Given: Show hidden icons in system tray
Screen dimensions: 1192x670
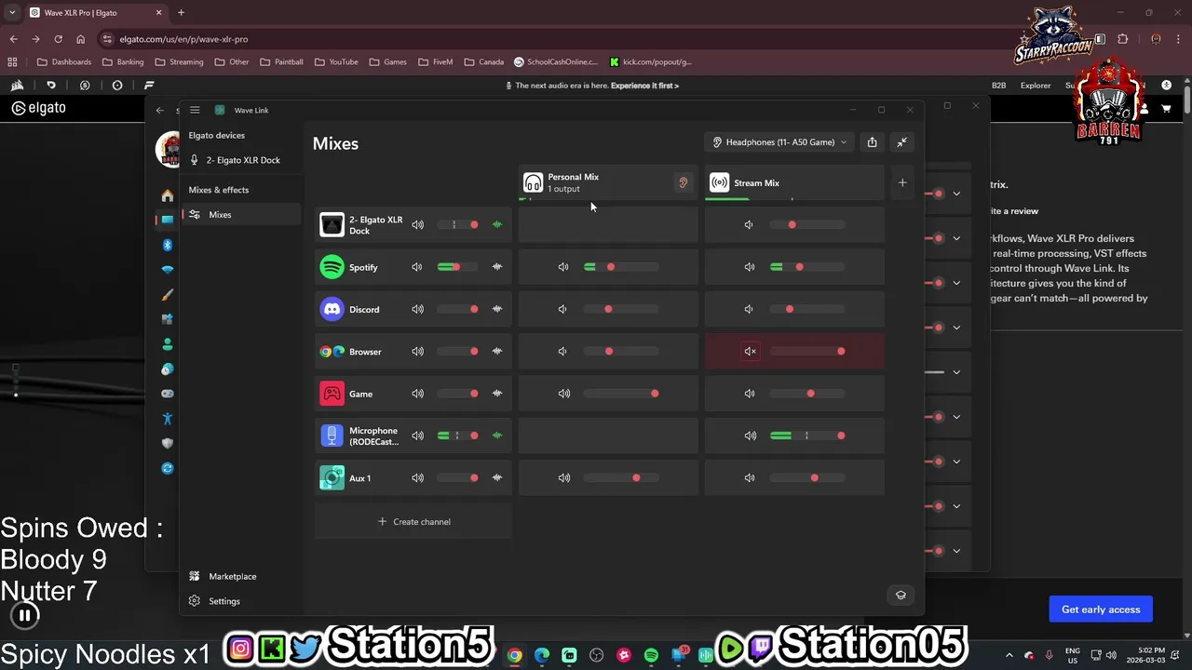Looking at the screenshot, I should (x=1009, y=655).
